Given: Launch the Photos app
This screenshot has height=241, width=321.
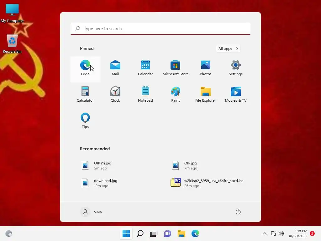Looking at the screenshot, I should [x=206, y=68].
